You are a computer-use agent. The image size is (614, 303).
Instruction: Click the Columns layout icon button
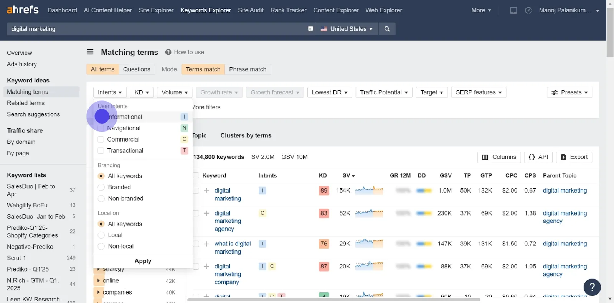pyautogui.click(x=499, y=157)
